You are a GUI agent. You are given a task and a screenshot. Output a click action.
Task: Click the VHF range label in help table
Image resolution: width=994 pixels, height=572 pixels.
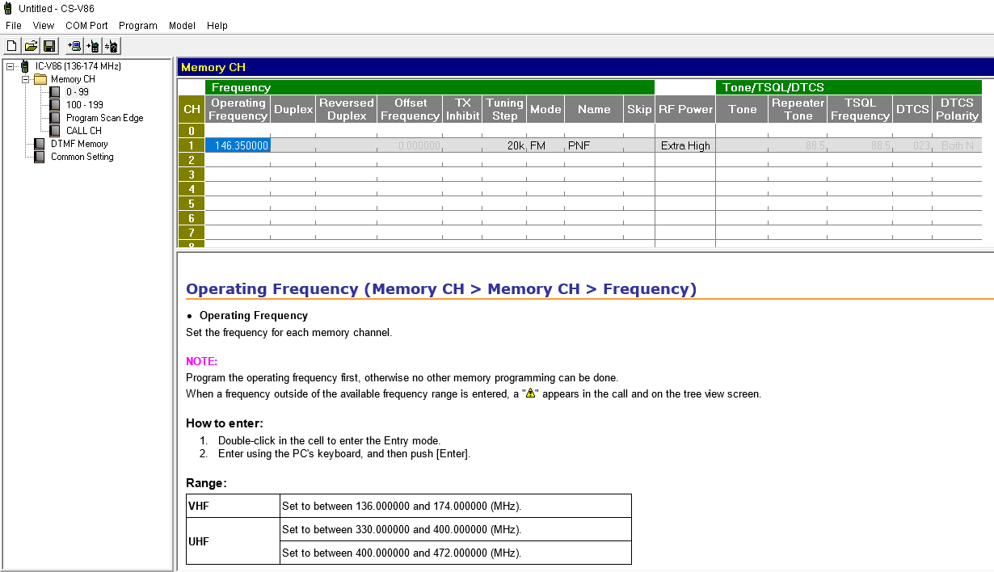tap(199, 506)
